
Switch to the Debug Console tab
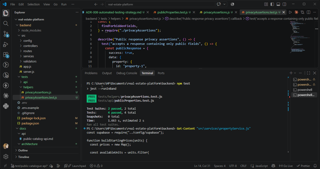127,73
